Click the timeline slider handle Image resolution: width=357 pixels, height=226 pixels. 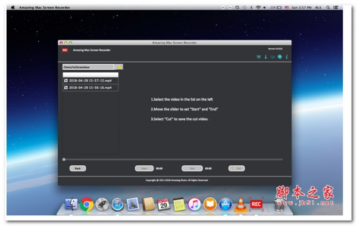(x=64, y=160)
